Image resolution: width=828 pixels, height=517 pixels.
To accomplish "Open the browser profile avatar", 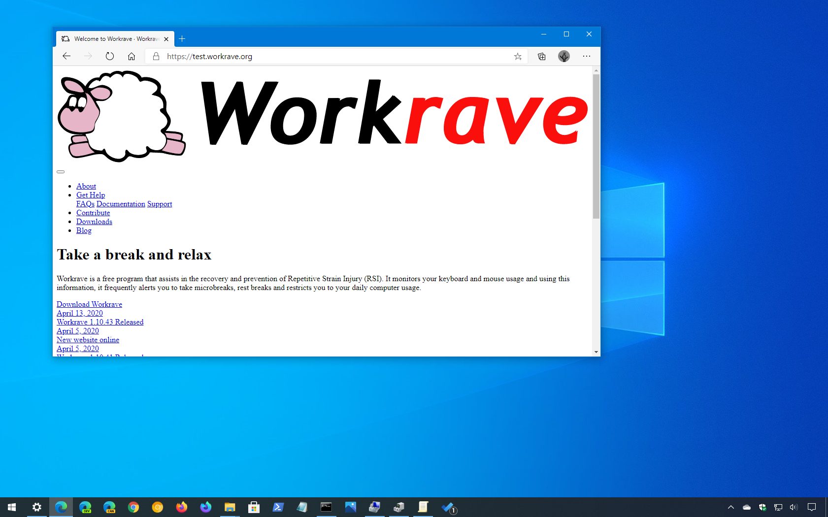I will tap(564, 56).
